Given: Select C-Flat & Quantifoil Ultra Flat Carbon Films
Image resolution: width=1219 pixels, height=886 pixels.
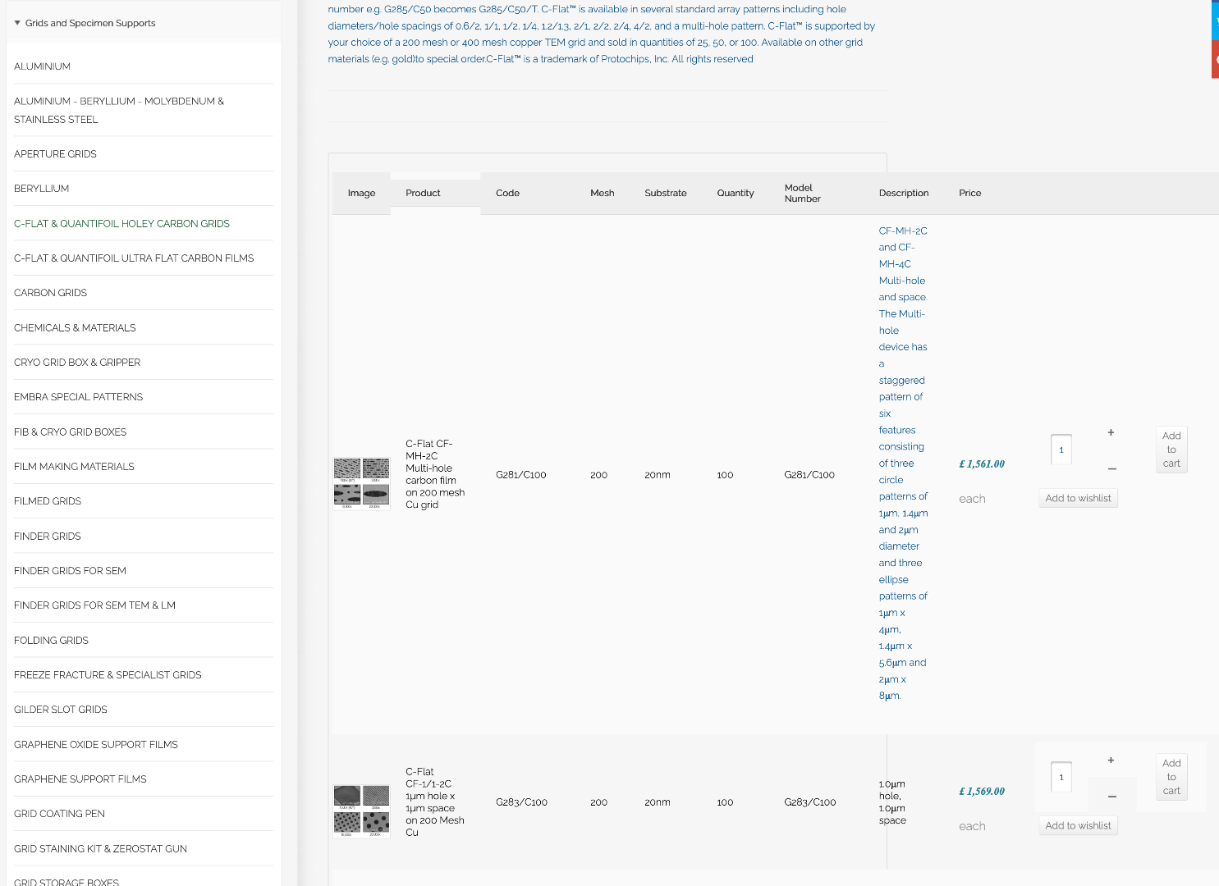Looking at the screenshot, I should (x=134, y=258).
